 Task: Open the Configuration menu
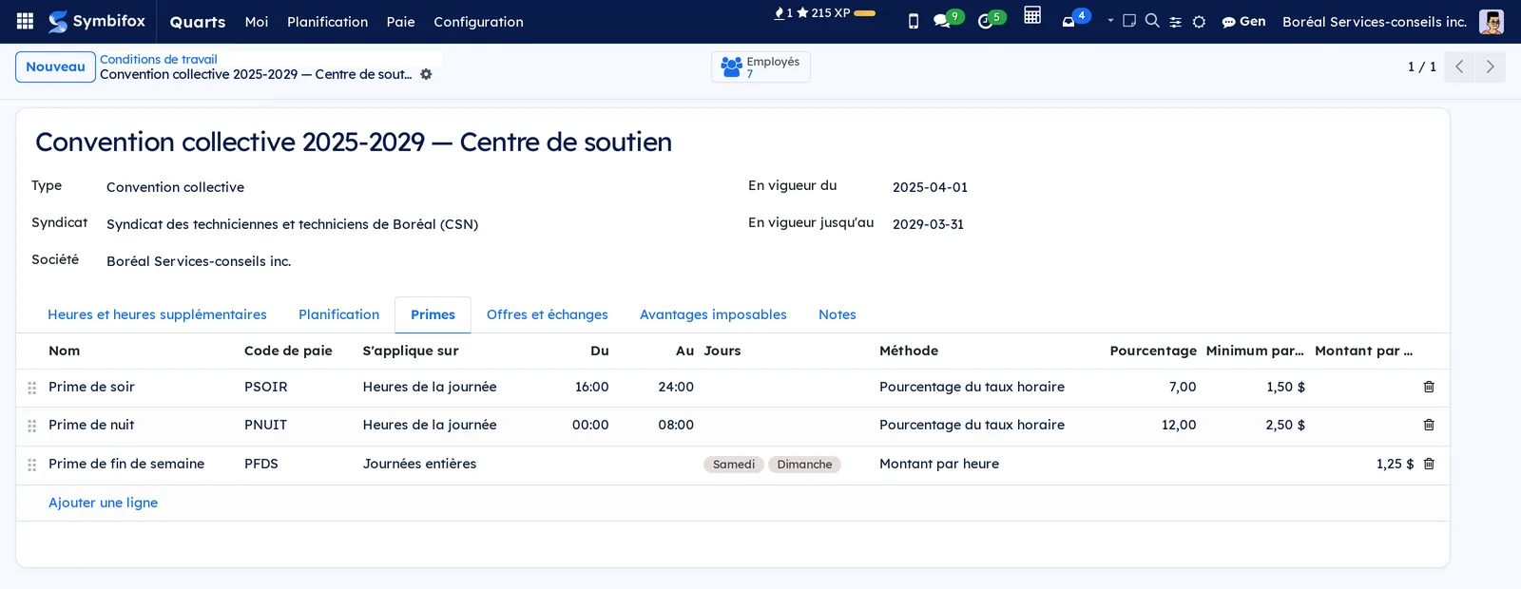click(x=478, y=22)
